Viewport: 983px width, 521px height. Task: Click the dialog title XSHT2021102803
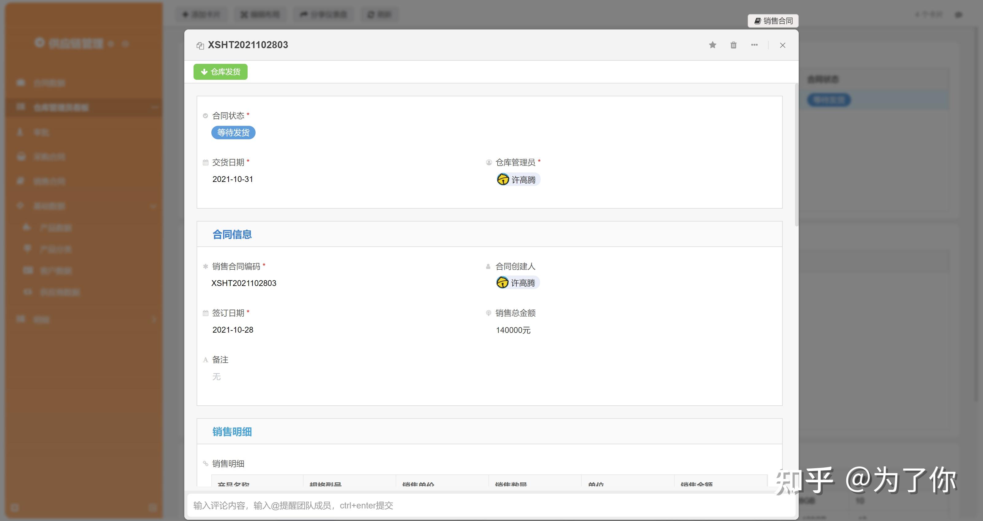248,45
